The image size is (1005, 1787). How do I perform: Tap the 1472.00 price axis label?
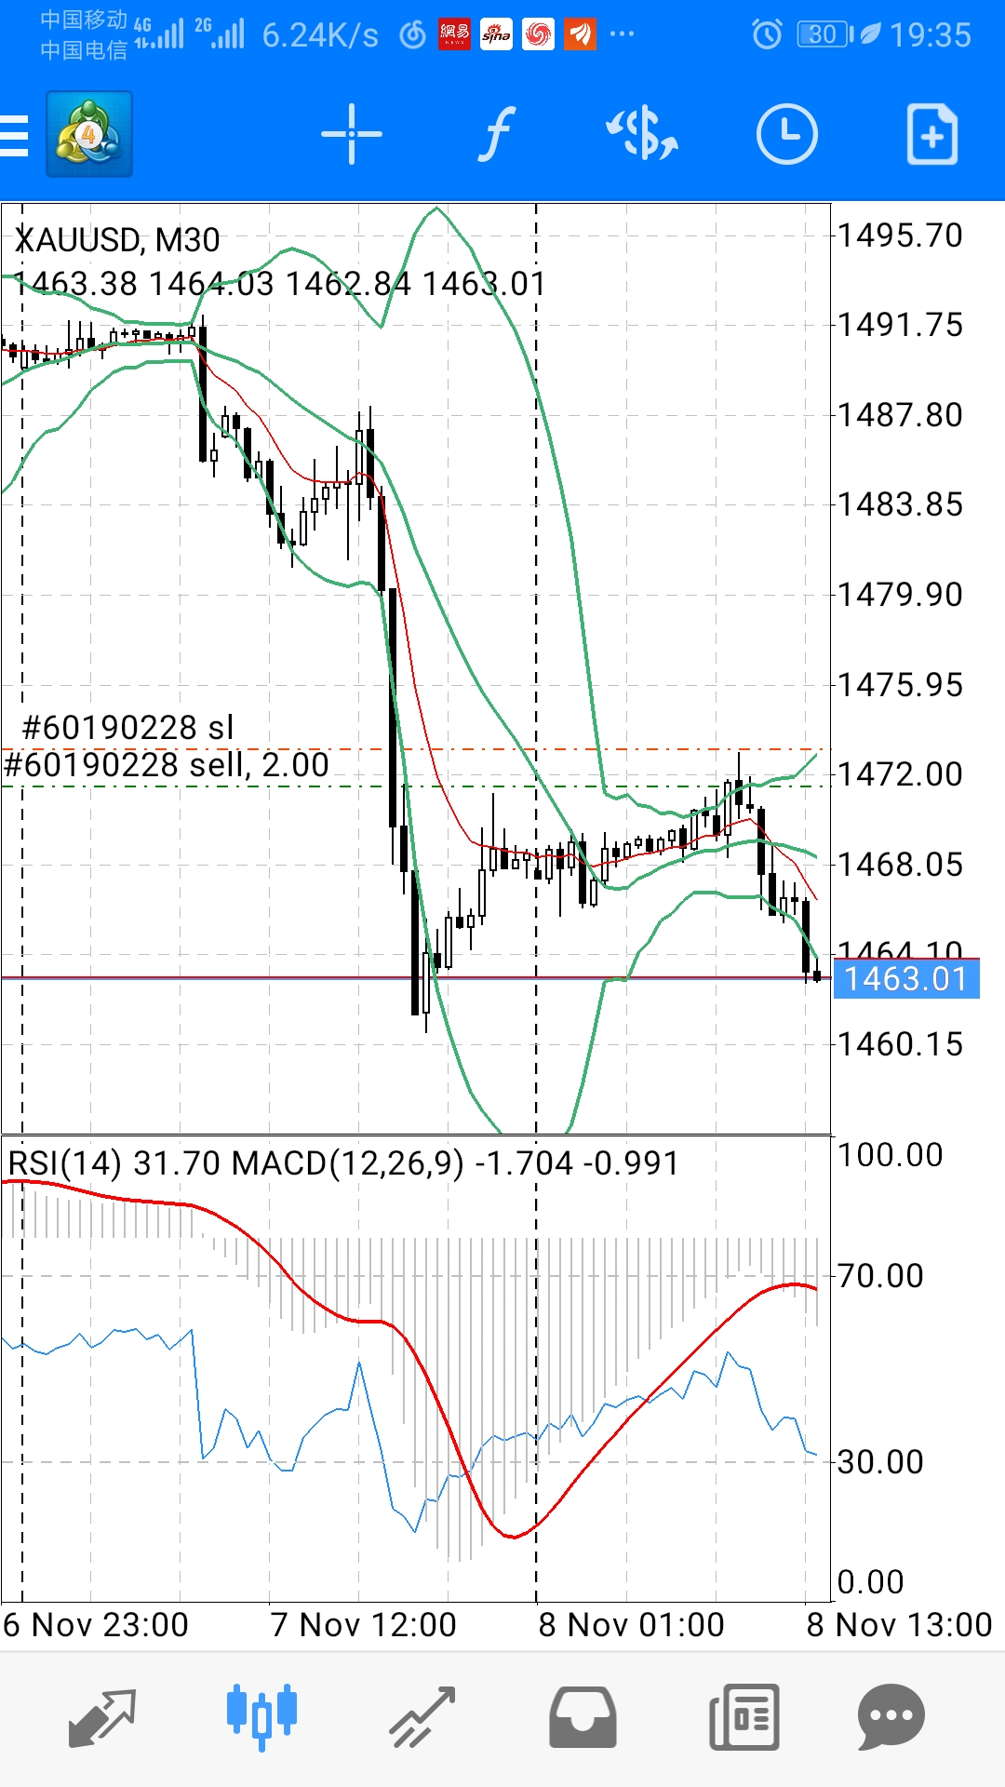pyautogui.click(x=900, y=774)
